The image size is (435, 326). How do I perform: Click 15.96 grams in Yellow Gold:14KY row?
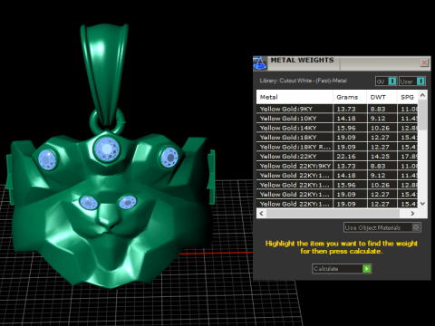[x=346, y=128]
